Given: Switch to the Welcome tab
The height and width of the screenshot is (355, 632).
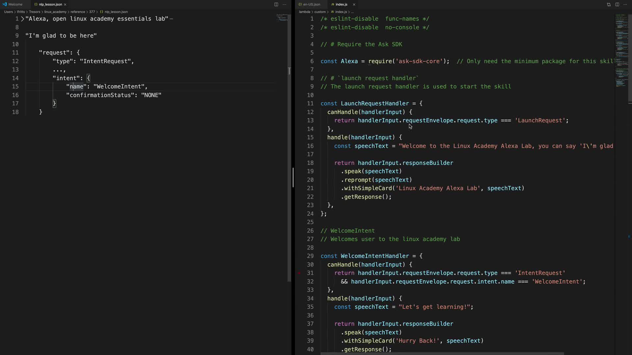Looking at the screenshot, I should pyautogui.click(x=15, y=4).
